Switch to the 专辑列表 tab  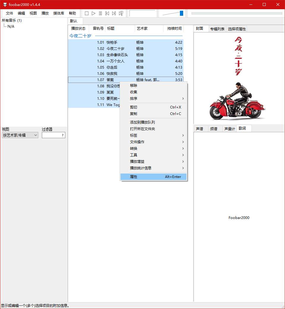click(x=217, y=29)
